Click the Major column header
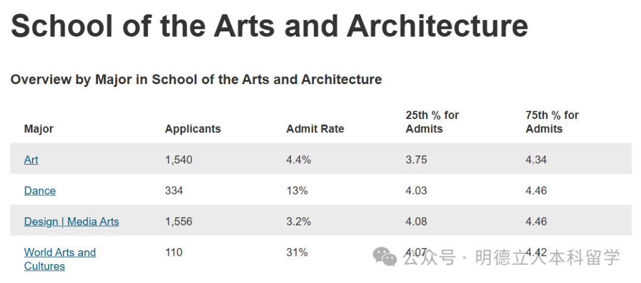The image size is (641, 283). pyautogui.click(x=39, y=128)
